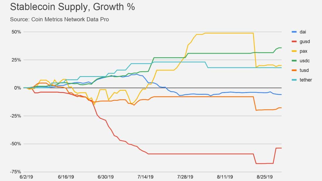The image size is (322, 181).
Task: Click the Coin Metrics source subtitle
Action: click(x=59, y=20)
